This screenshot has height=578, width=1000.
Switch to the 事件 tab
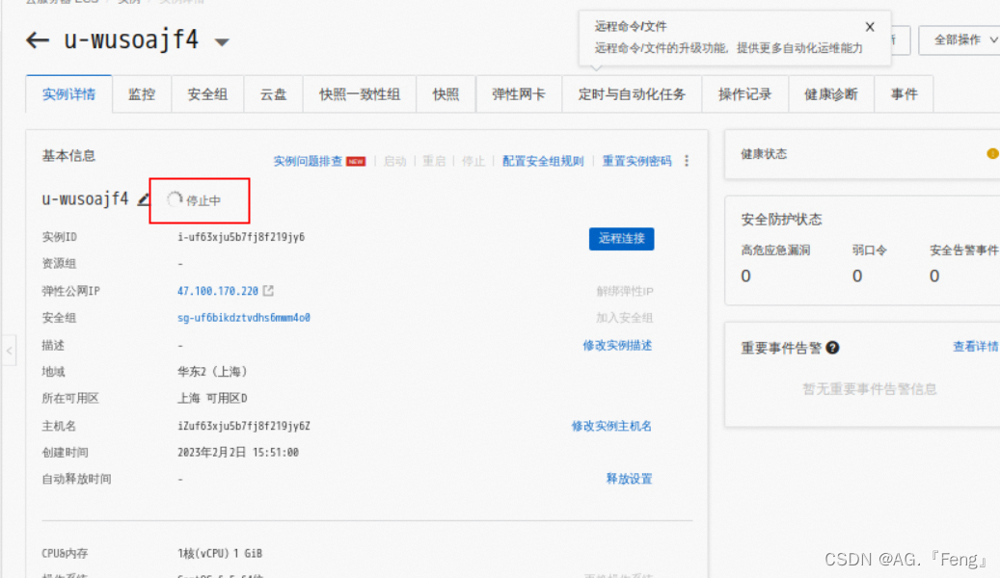point(904,94)
